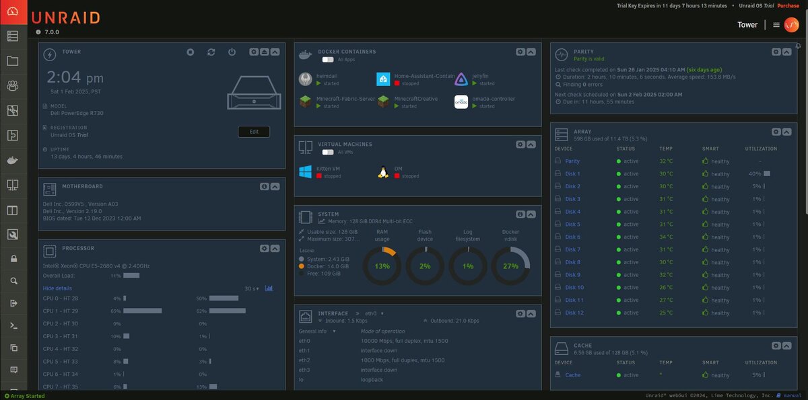Open the 30 s interval dropdown
The width and height of the screenshot is (808, 400).
[x=252, y=289]
